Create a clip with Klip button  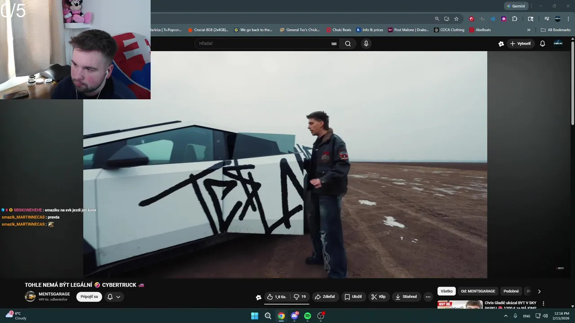point(378,297)
